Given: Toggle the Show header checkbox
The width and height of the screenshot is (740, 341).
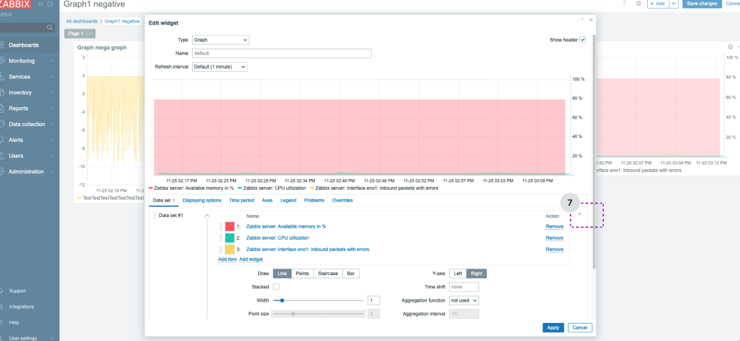Looking at the screenshot, I should (x=583, y=40).
